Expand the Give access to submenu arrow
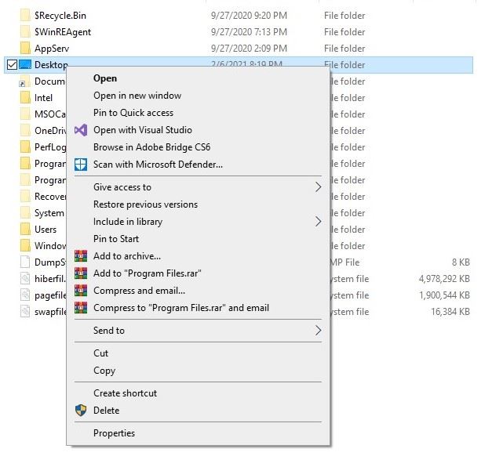 pos(318,187)
